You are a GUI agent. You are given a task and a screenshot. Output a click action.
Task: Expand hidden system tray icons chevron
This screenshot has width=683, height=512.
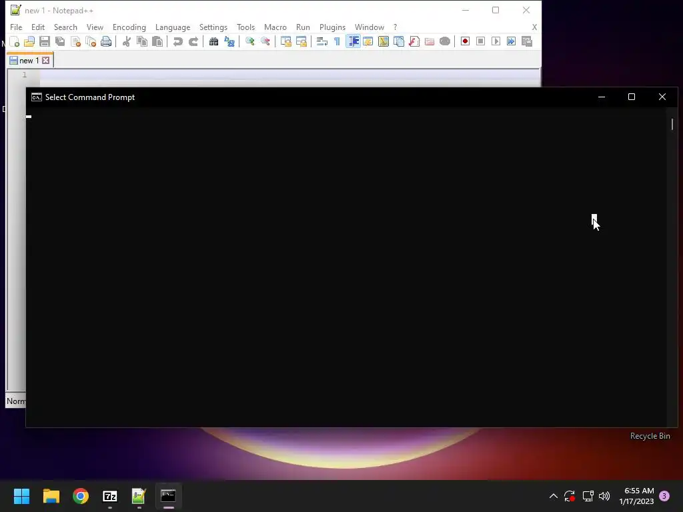tap(553, 496)
